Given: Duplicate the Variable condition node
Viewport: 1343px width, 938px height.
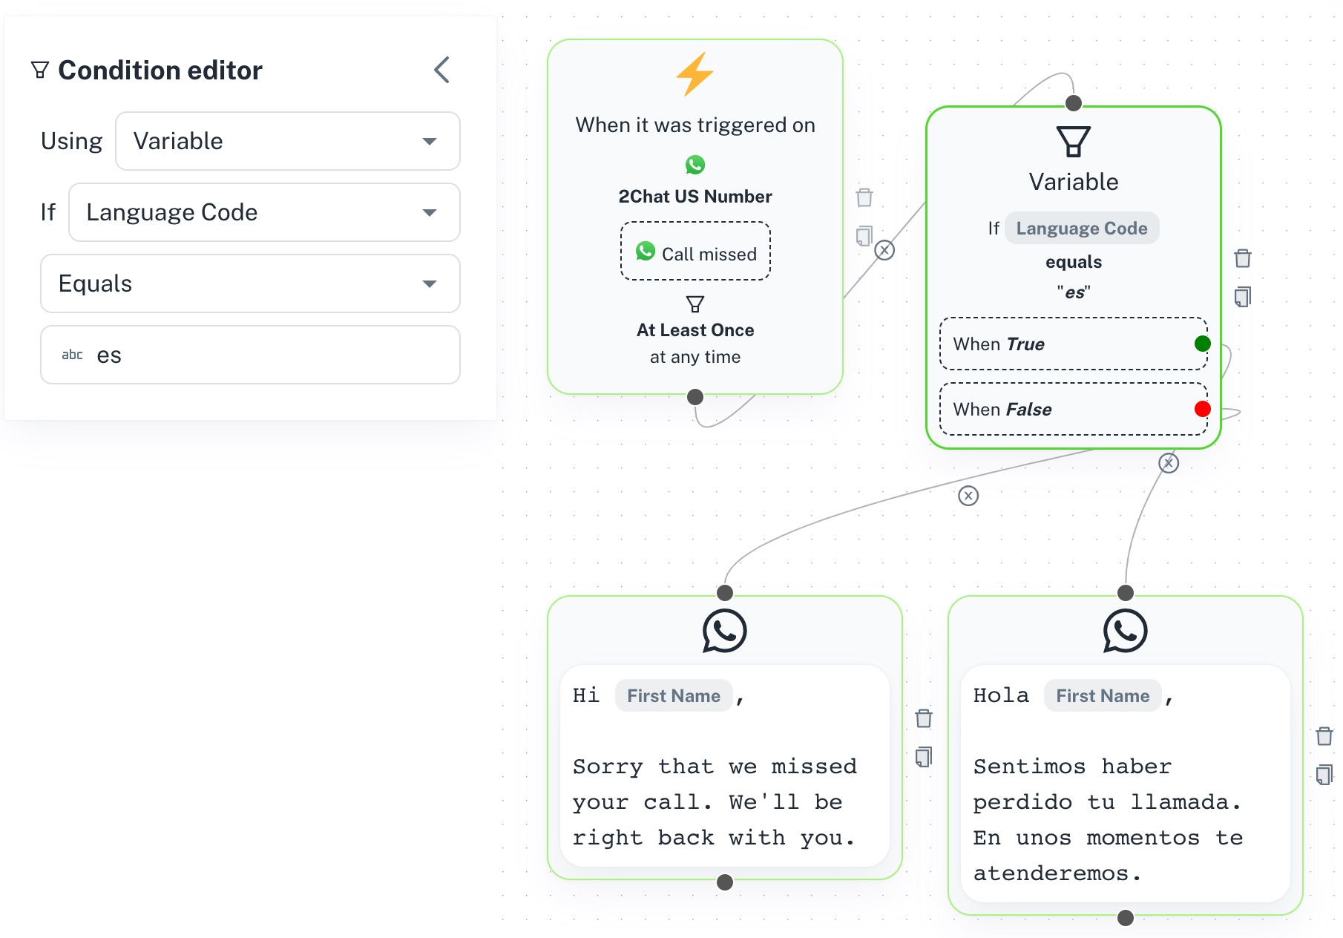Looking at the screenshot, I should point(1243,297).
